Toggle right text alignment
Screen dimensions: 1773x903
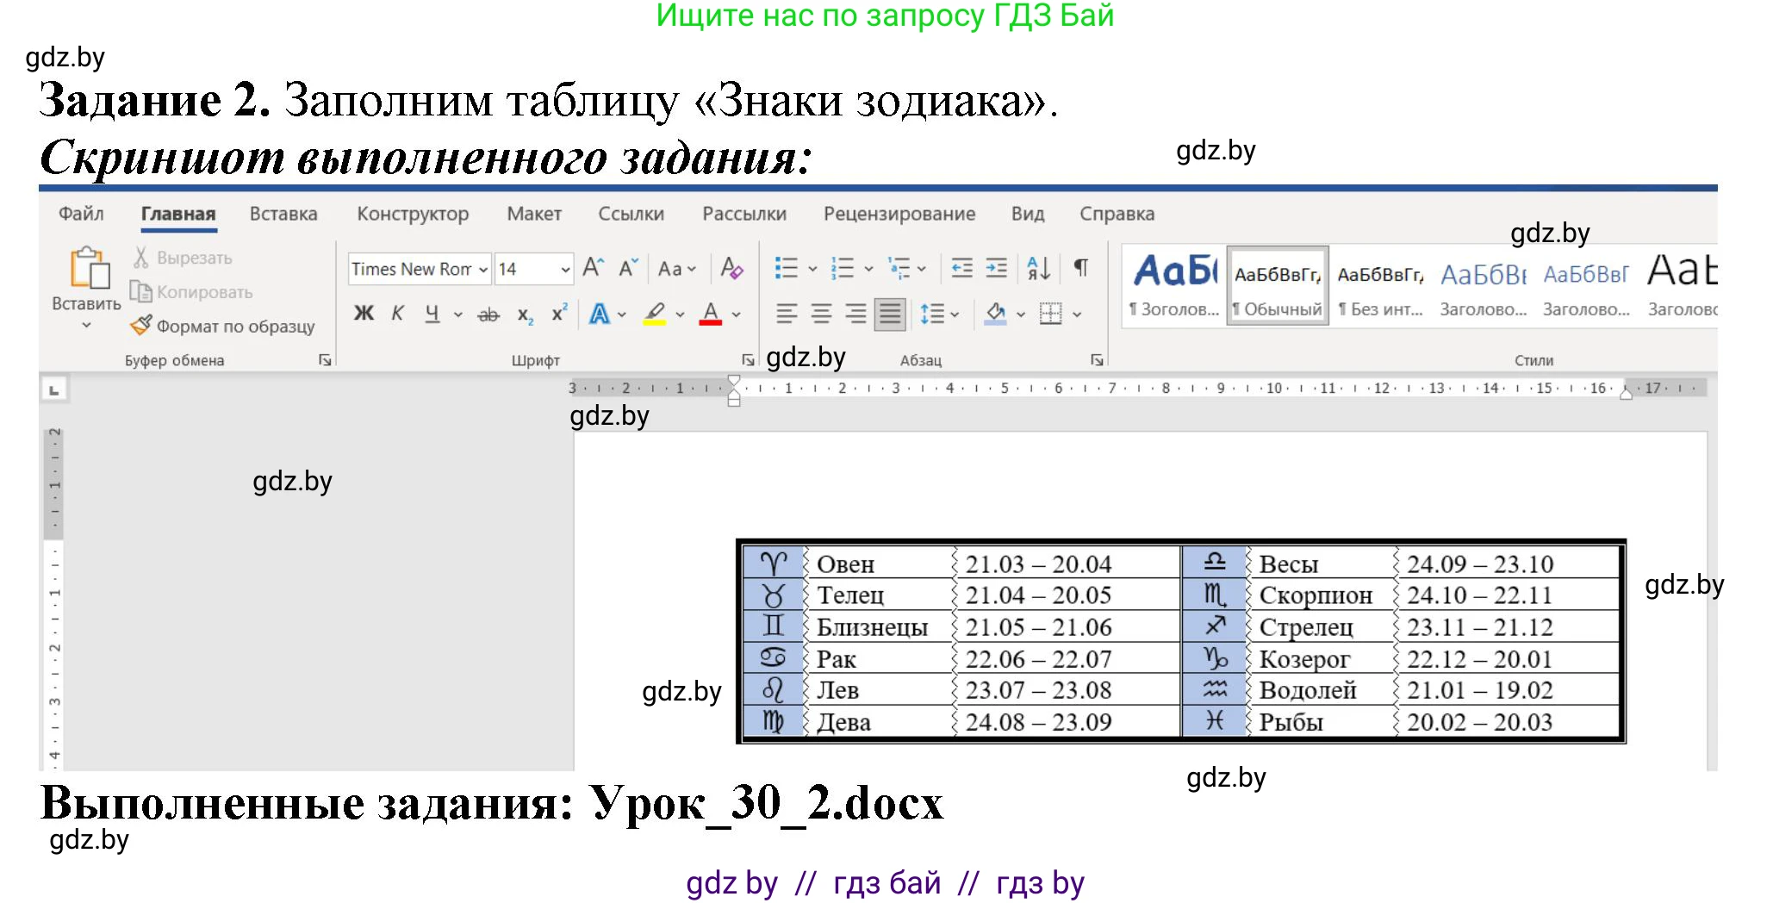tap(855, 313)
